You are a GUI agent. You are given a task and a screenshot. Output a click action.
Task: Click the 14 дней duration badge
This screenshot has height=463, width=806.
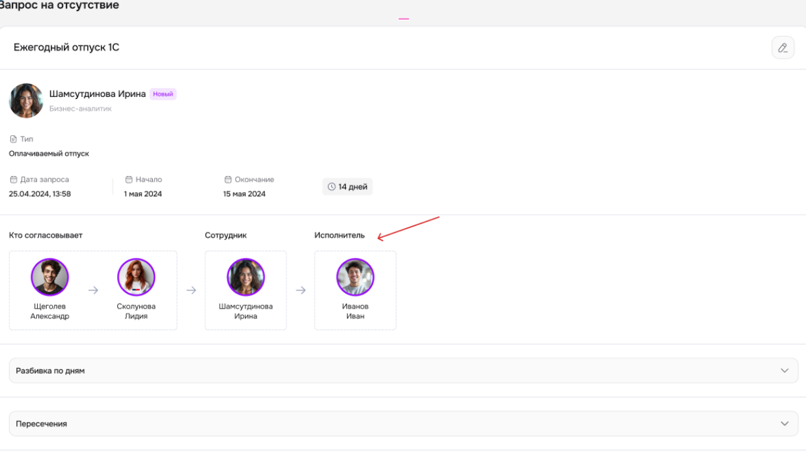pyautogui.click(x=348, y=187)
